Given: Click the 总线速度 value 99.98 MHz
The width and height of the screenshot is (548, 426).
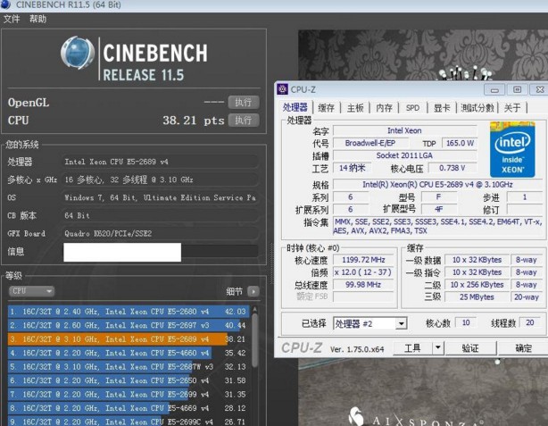Looking at the screenshot, I should [363, 285].
